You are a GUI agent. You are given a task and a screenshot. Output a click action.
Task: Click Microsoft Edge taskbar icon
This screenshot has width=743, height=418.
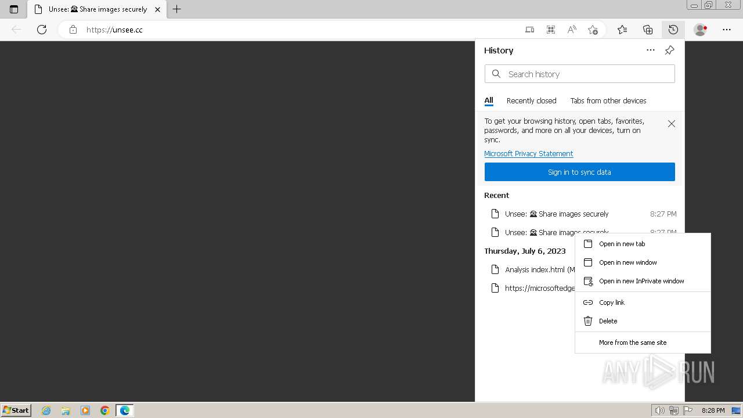click(x=125, y=410)
